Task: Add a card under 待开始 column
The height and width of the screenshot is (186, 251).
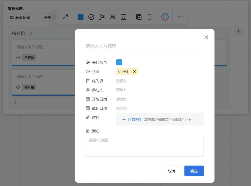Action: point(15,102)
